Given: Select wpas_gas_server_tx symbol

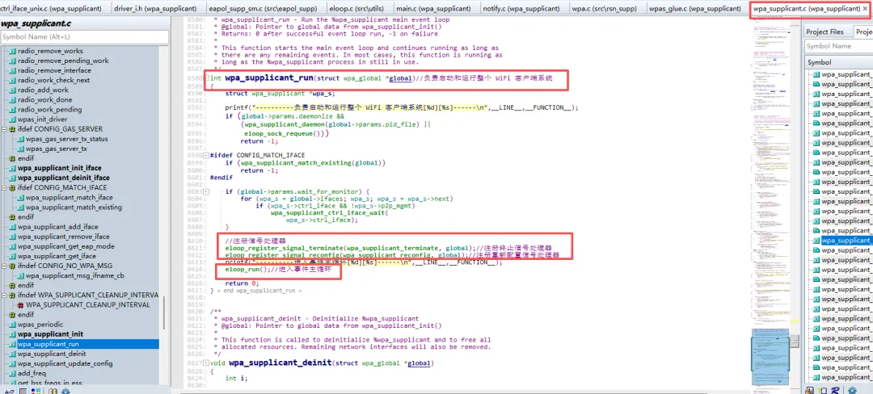Looking at the screenshot, I should [x=57, y=149].
